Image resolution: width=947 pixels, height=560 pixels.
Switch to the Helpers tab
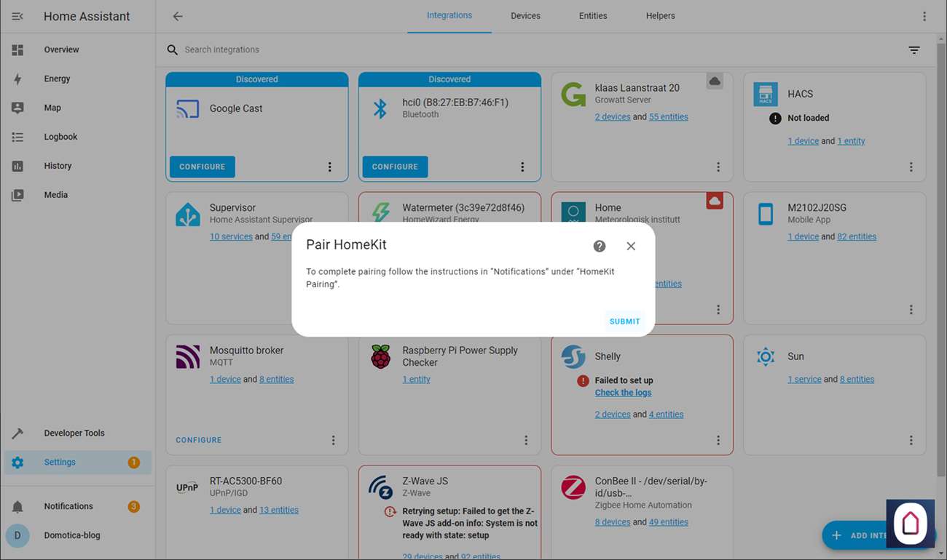[x=661, y=16]
